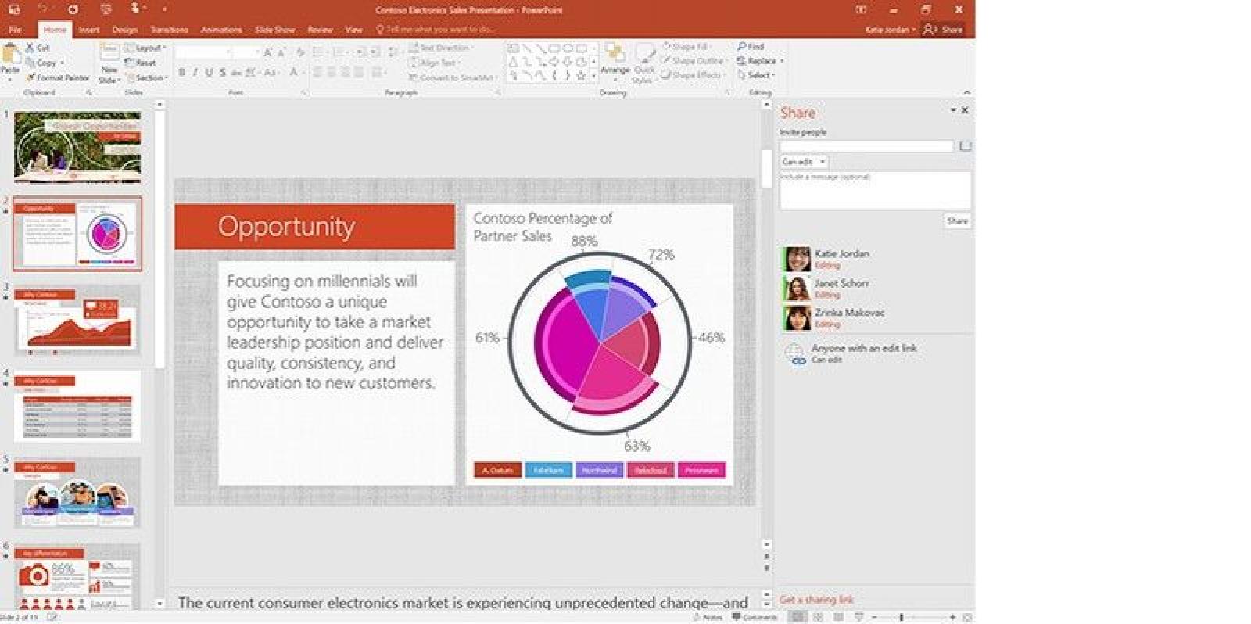Select Fabrikam blue legend swatch
Viewport: 1251px width, 624px height.
coord(548,470)
